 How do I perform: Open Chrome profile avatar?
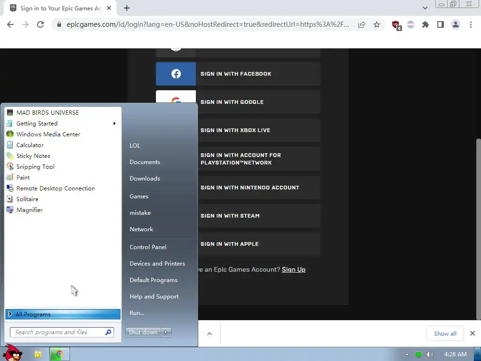point(456,24)
